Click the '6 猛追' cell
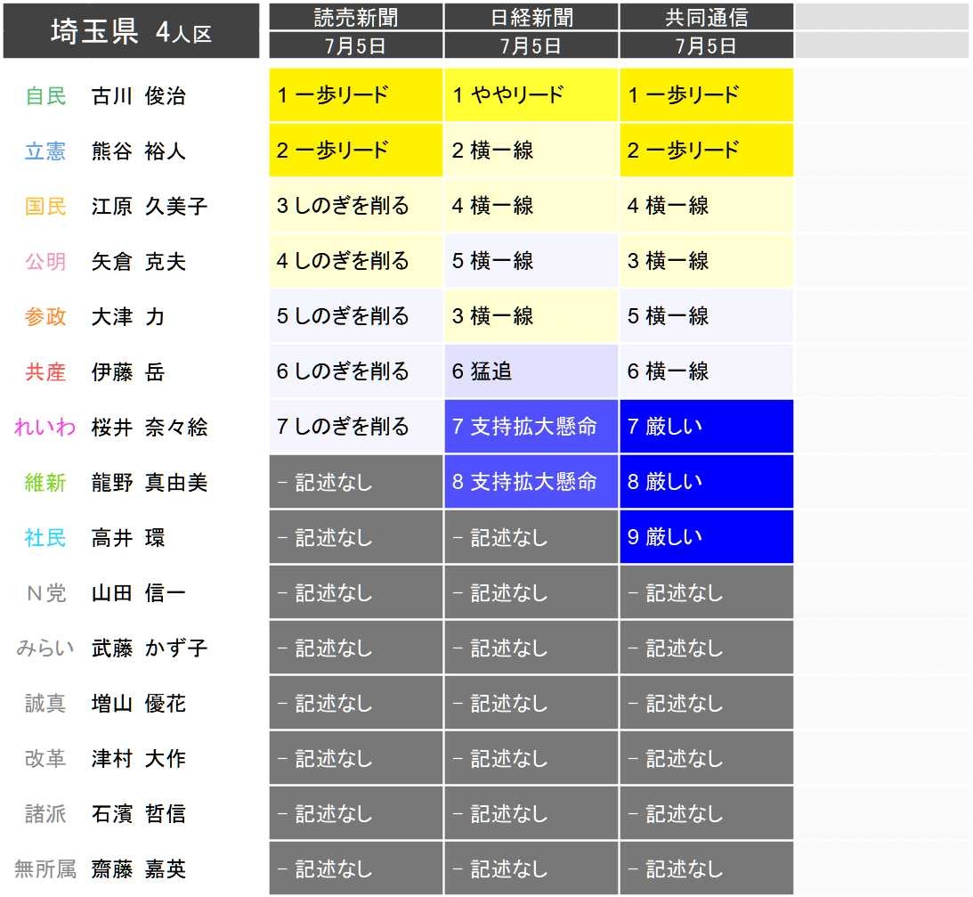The image size is (973, 897). click(x=531, y=371)
